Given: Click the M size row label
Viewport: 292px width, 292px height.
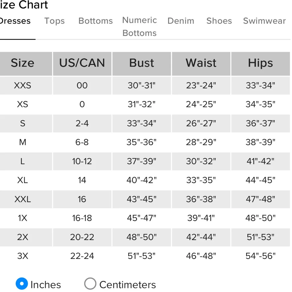Looking at the screenshot, I should [x=23, y=142].
